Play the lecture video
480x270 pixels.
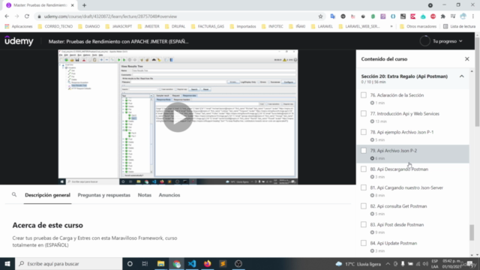(178, 117)
